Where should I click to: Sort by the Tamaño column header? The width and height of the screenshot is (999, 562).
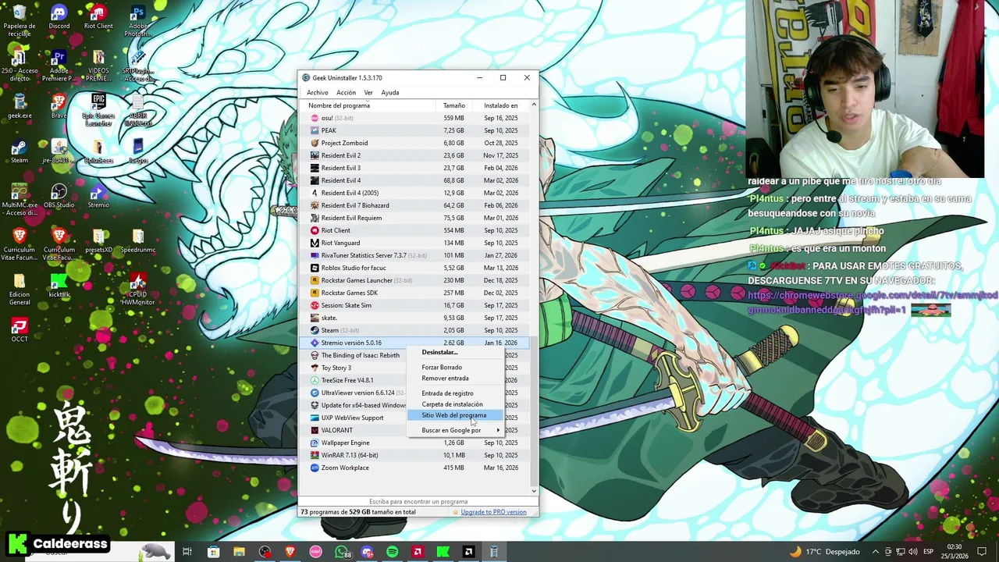click(x=453, y=105)
